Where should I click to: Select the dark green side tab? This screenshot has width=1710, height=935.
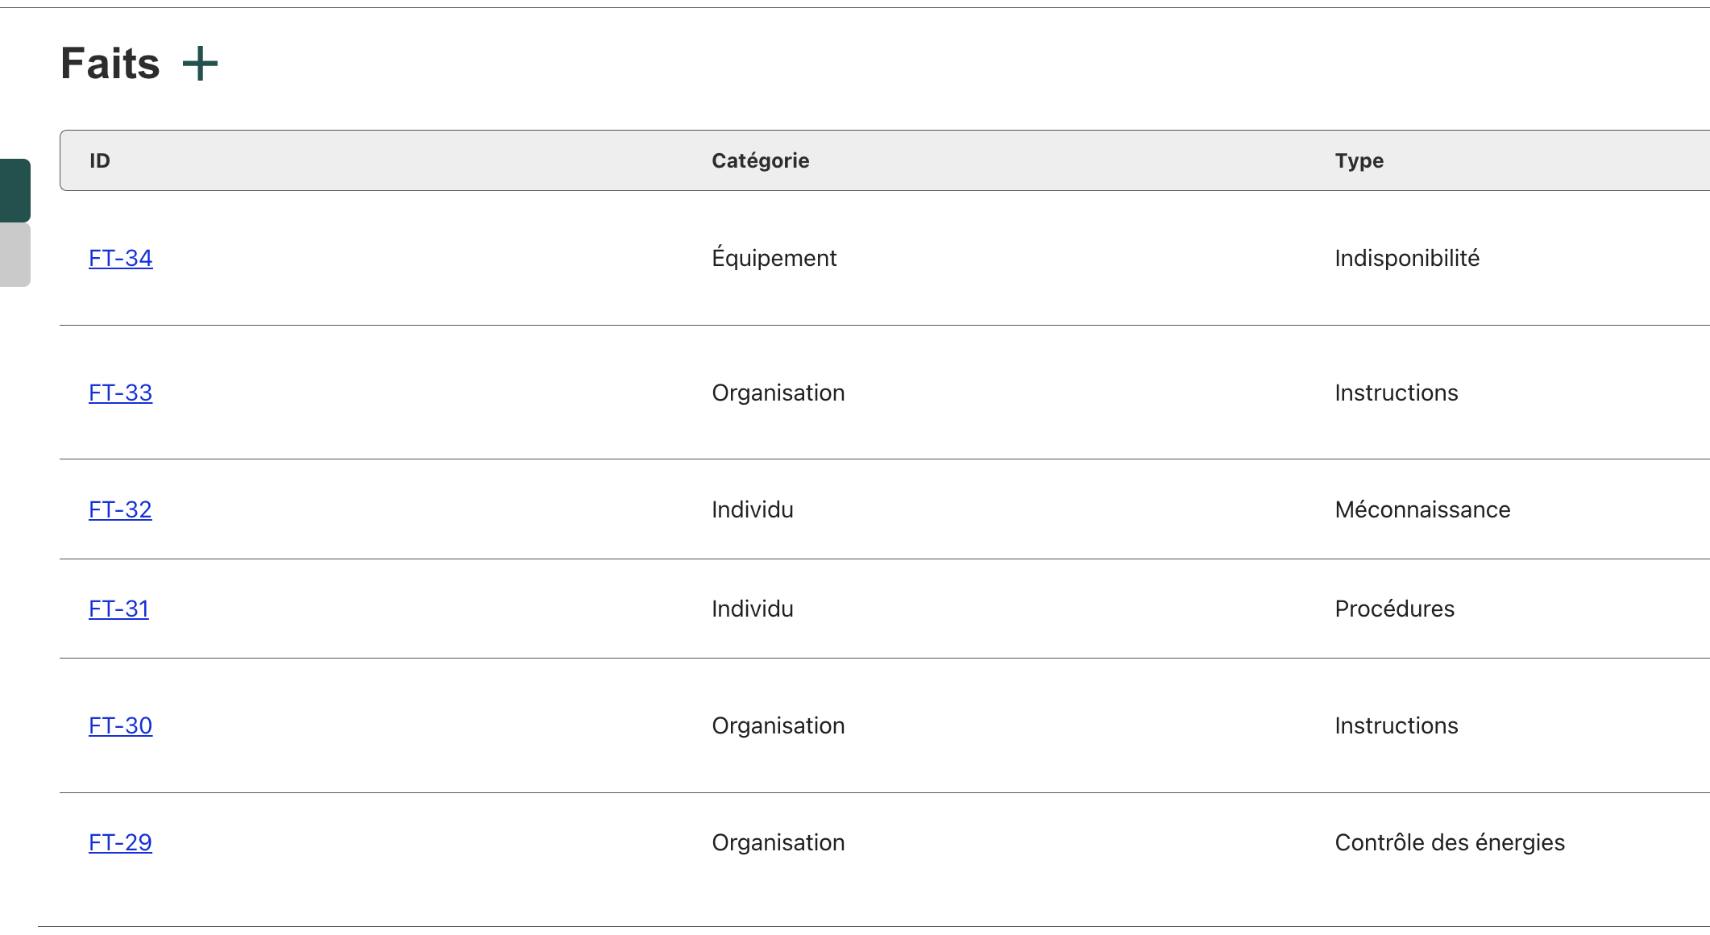click(15, 190)
